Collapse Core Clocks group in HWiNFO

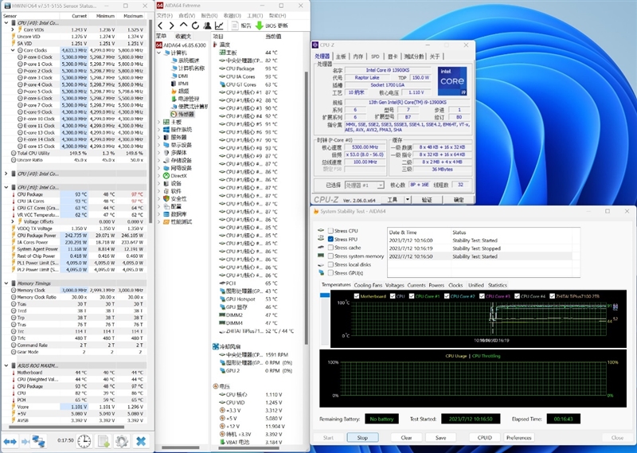click(x=13, y=50)
